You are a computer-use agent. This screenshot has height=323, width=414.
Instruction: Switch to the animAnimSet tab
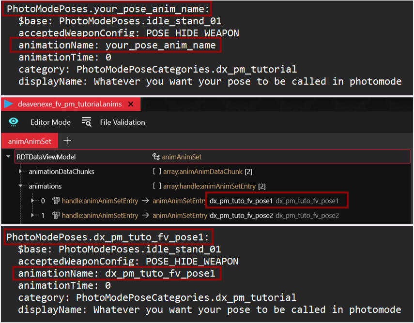pyautogui.click(x=30, y=141)
